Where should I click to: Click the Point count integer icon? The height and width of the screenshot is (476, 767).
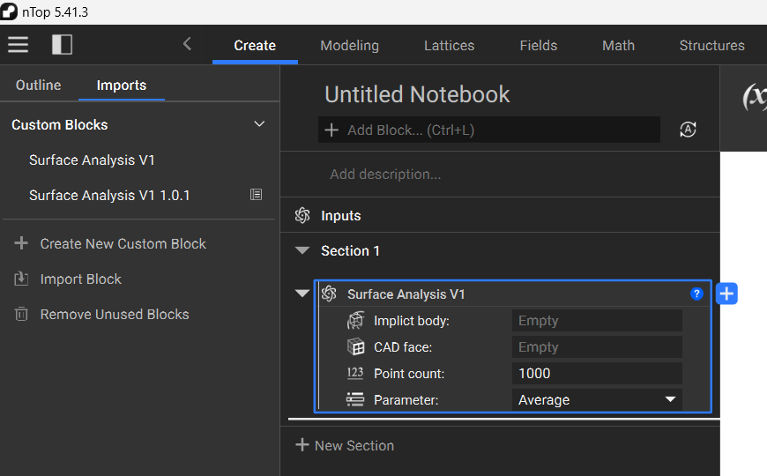point(355,373)
